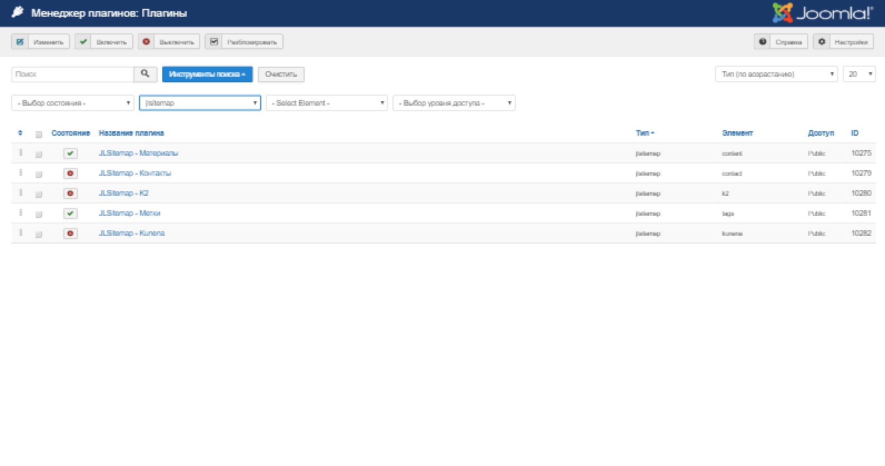This screenshot has width=885, height=466.
Task: Open the JLSitemap - Метки plugin link
Action: tap(130, 213)
